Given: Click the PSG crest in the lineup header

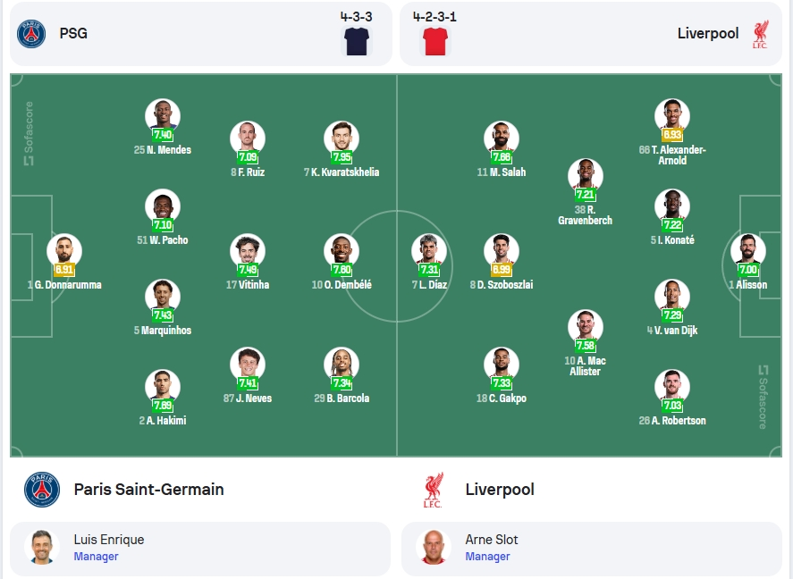Looking at the screenshot, I should pos(31,34).
